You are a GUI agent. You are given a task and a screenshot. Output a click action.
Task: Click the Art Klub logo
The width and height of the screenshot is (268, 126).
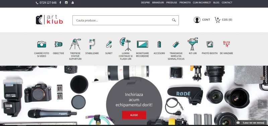[x=49, y=20]
